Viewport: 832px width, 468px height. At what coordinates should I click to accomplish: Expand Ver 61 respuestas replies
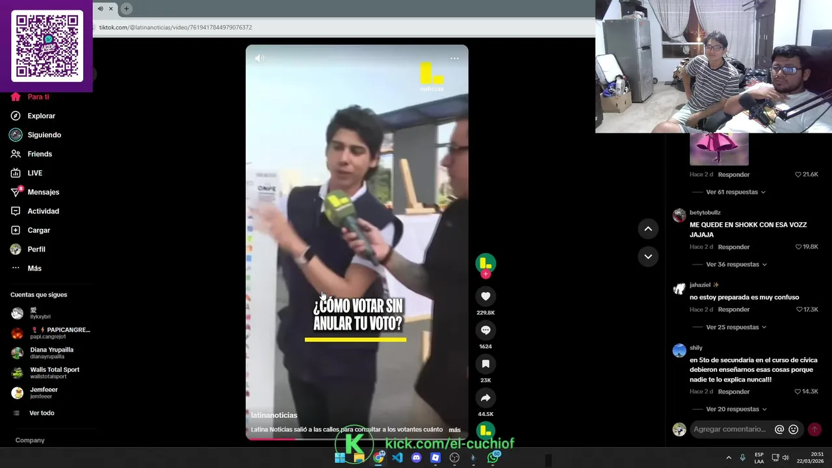(735, 192)
